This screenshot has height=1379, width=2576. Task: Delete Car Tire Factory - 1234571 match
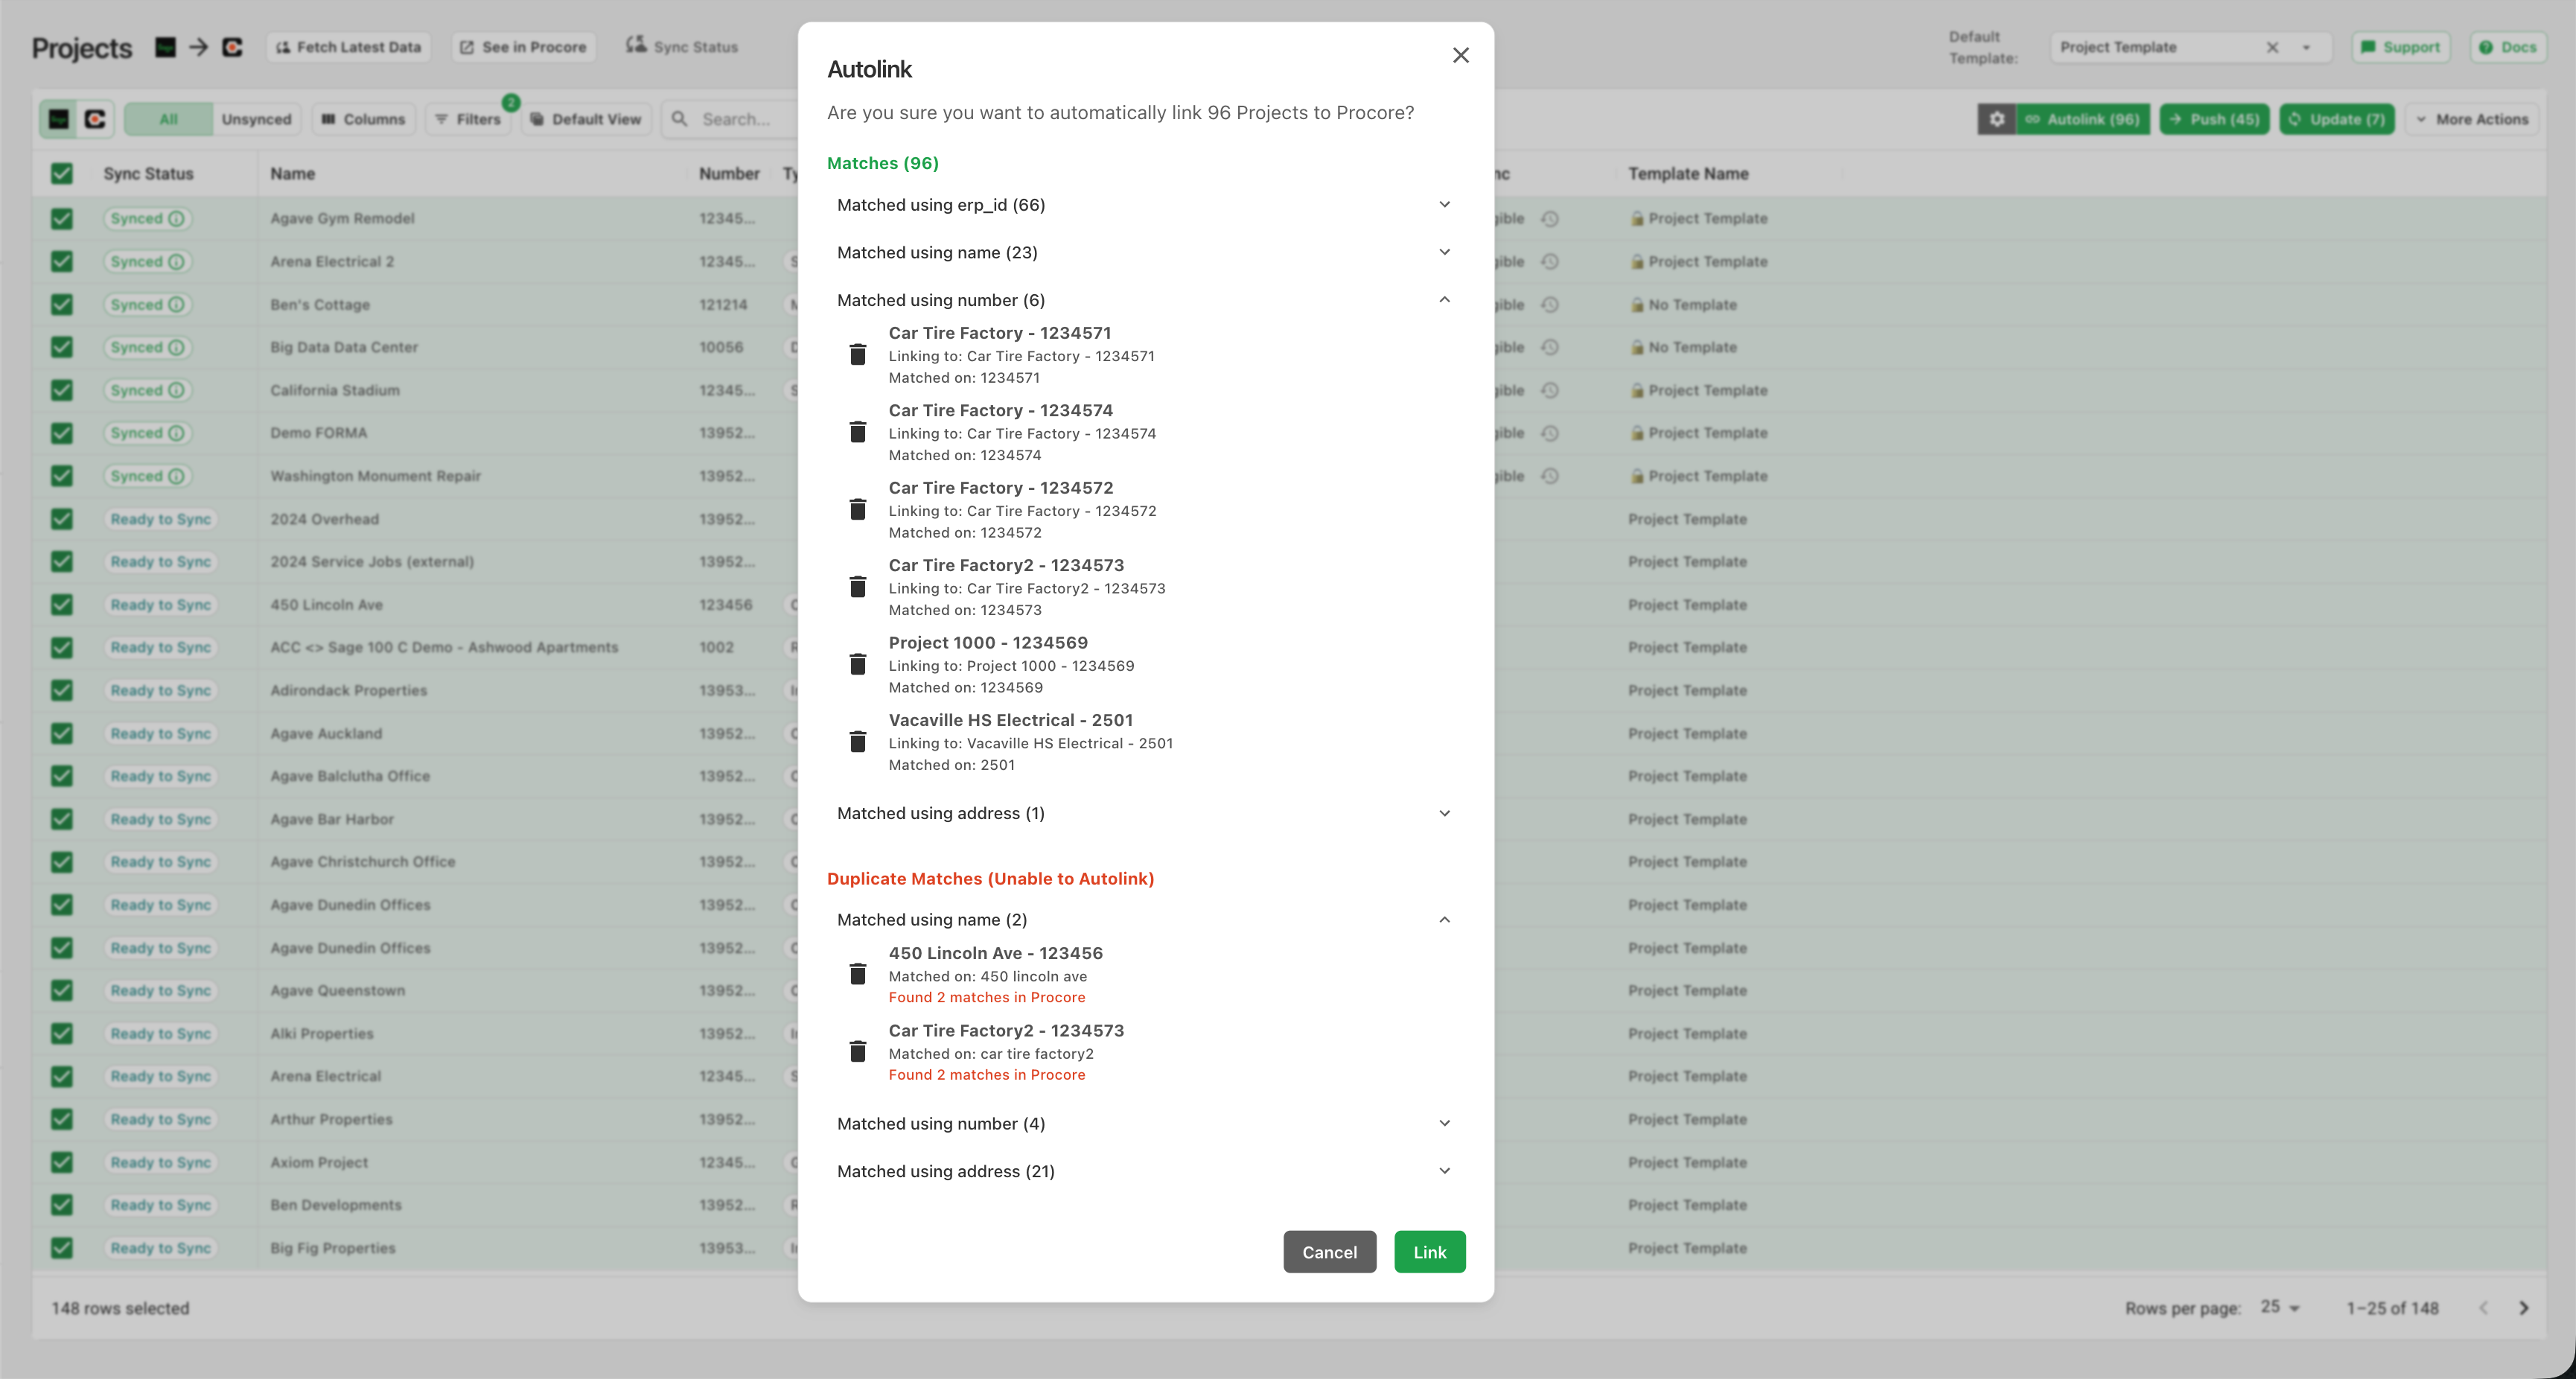(857, 354)
